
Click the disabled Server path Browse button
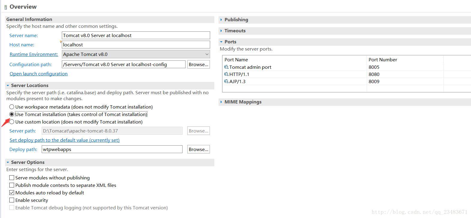click(x=198, y=131)
